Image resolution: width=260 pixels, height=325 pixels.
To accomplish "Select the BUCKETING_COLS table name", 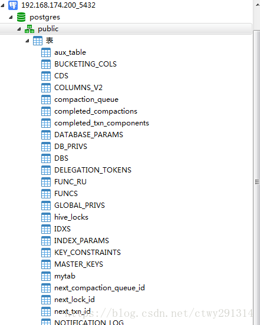I will click(85, 64).
